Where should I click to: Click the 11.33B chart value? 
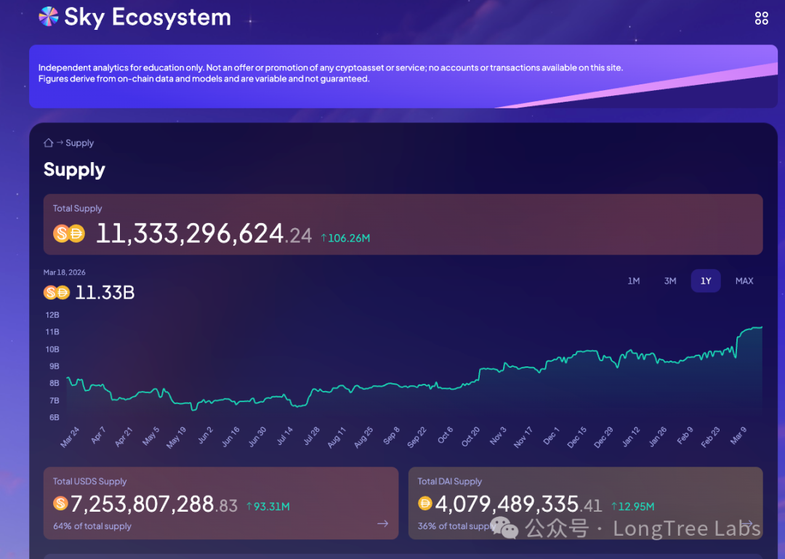(x=105, y=292)
